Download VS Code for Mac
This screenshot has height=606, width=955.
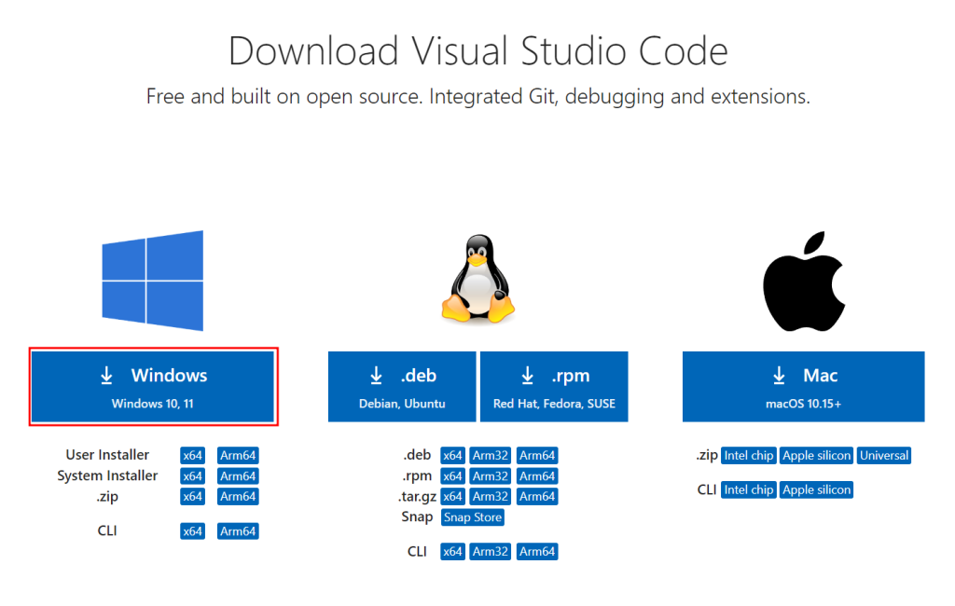[803, 386]
